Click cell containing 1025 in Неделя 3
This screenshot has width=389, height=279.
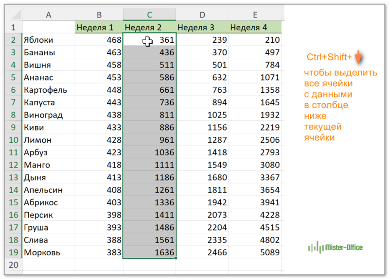pyautogui.click(x=202, y=115)
